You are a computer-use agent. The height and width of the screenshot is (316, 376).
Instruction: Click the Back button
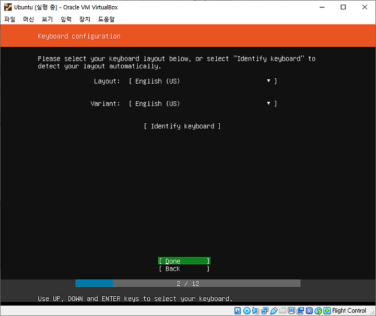click(184, 269)
